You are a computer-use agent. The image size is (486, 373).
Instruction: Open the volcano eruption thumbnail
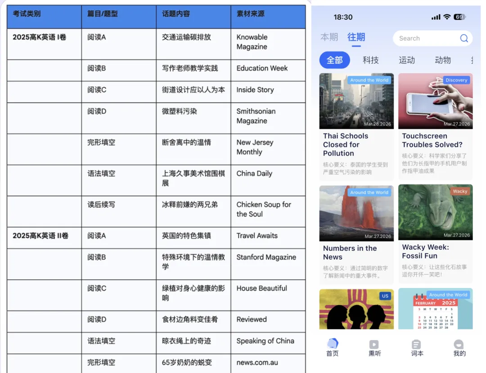tap(356, 213)
